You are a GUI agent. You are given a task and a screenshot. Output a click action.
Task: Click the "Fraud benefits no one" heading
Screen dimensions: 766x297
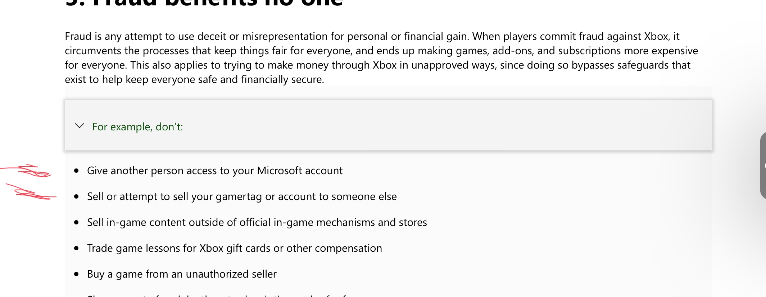[x=204, y=3]
